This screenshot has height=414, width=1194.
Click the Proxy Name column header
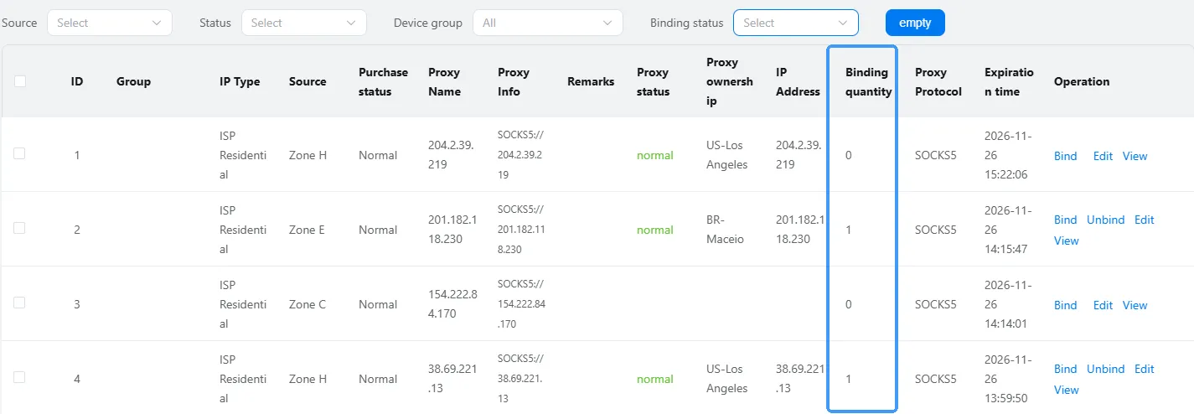[x=445, y=82]
